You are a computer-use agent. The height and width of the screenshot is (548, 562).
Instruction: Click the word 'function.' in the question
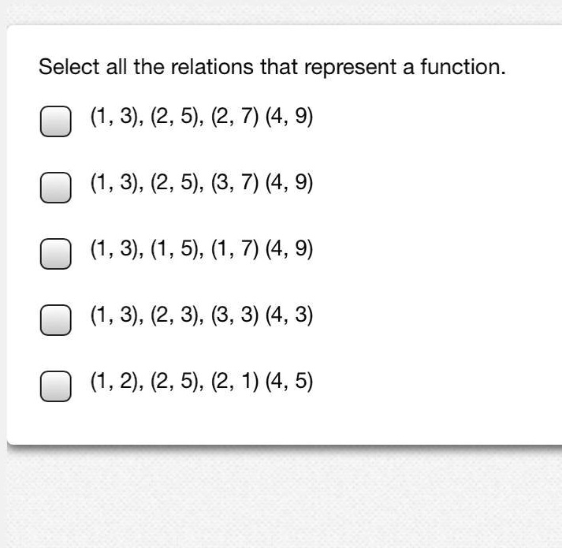tap(463, 67)
